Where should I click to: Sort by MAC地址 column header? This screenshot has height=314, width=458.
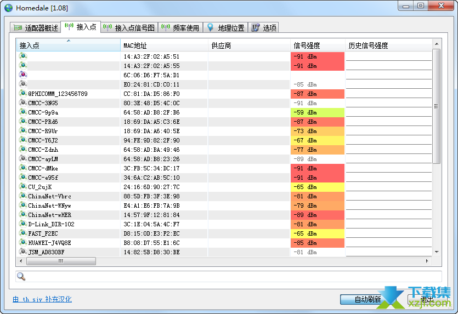[164, 45]
